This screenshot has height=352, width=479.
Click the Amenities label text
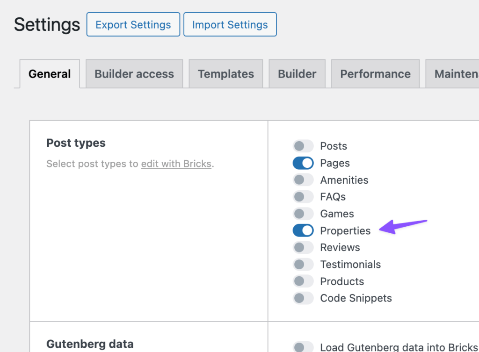pyautogui.click(x=344, y=180)
